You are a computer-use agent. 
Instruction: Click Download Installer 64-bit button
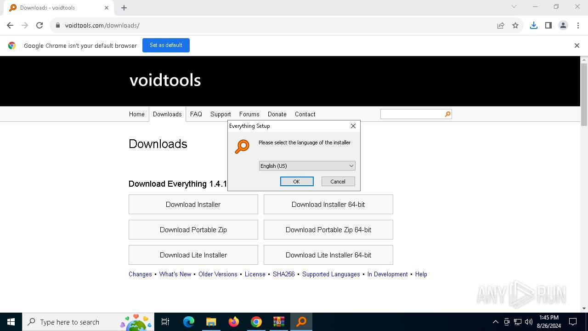[x=328, y=205]
